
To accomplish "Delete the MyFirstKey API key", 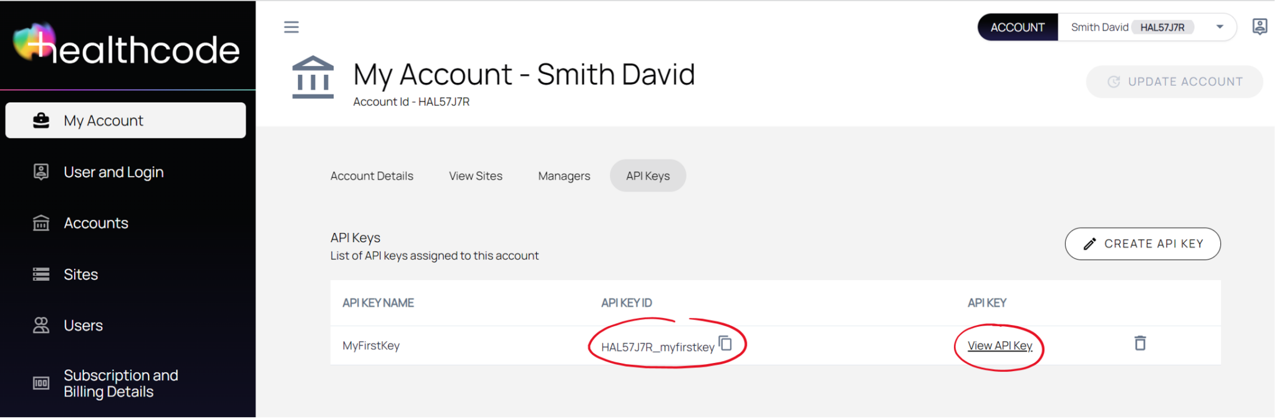I will click(1140, 343).
